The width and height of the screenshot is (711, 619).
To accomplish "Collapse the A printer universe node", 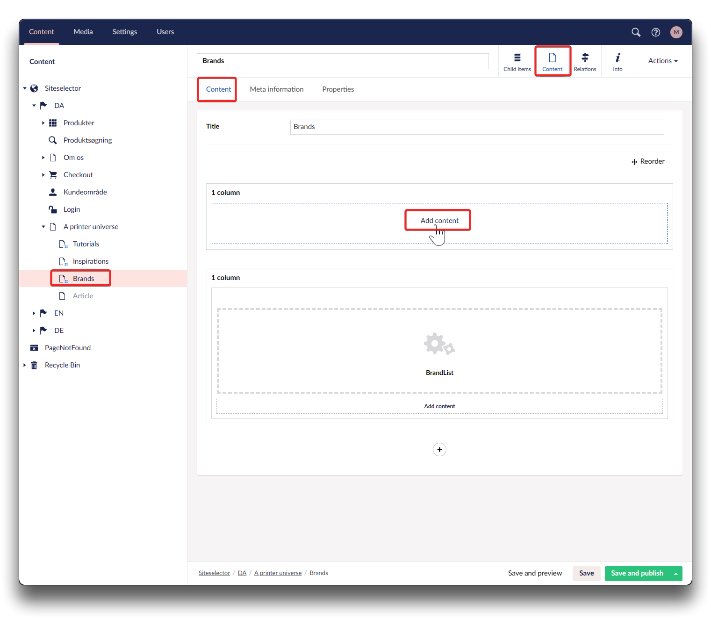I will tap(43, 227).
